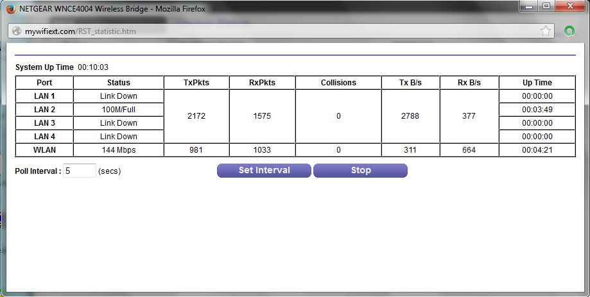Minimize the Firefox window
The image size is (590, 297).
530,6
